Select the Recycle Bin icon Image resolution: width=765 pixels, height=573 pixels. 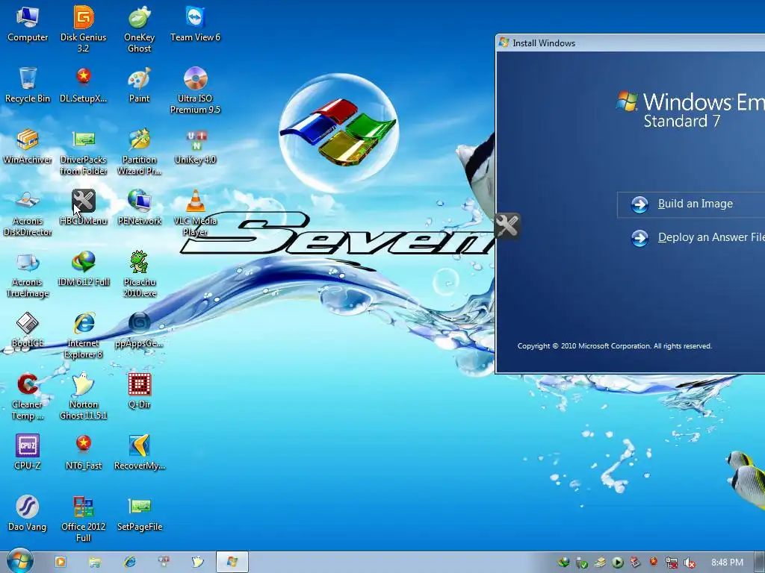(x=28, y=85)
